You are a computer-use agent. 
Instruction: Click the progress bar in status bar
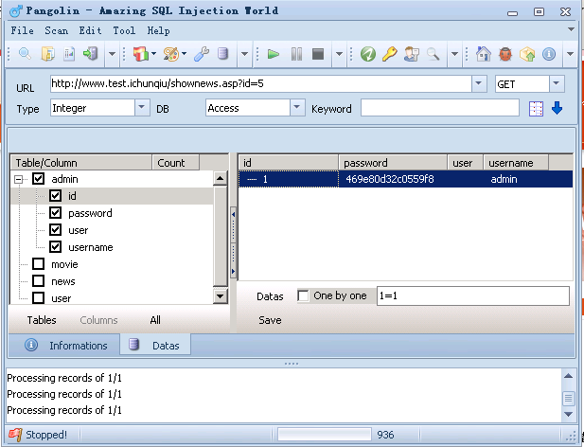pos(325,435)
